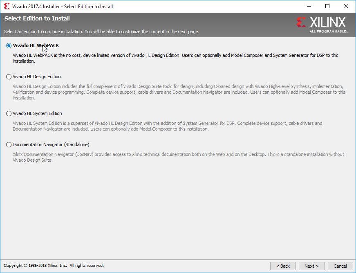Image resolution: width=356 pixels, height=273 pixels.
Task: Click the description beginning 'Vivado HL System Edition is a superset'
Action: tap(168, 126)
